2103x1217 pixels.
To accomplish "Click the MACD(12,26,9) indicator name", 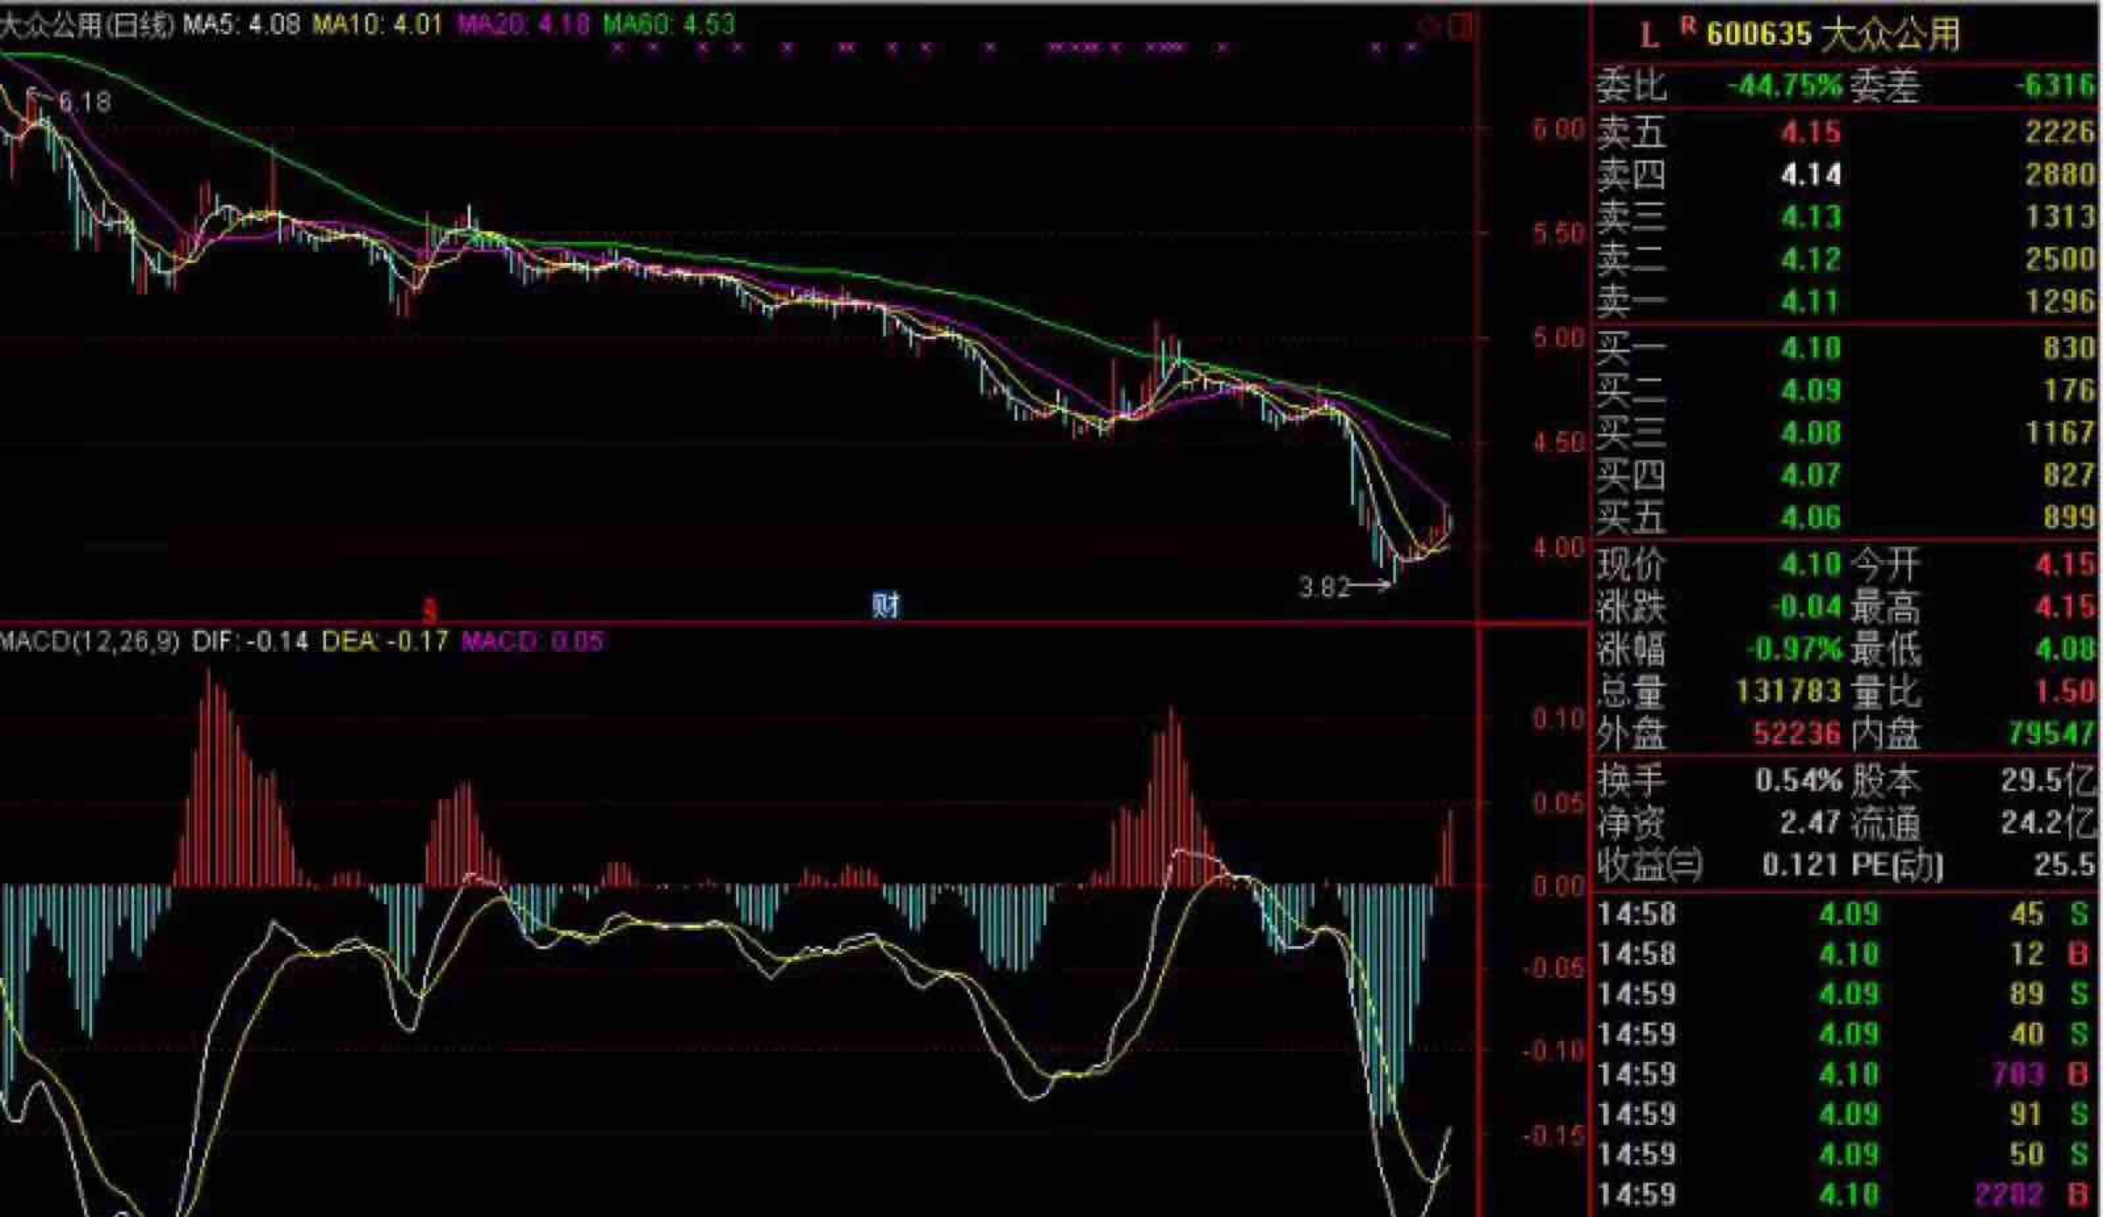I will pos(90,641).
